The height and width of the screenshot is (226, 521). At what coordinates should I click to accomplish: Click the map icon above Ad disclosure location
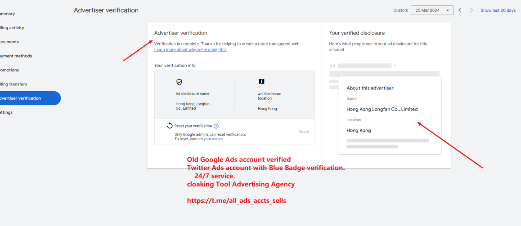point(261,82)
